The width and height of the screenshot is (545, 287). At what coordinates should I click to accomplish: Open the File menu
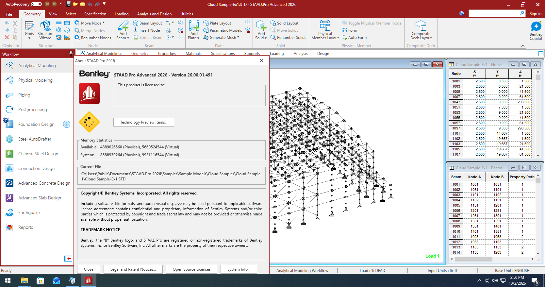point(9,14)
